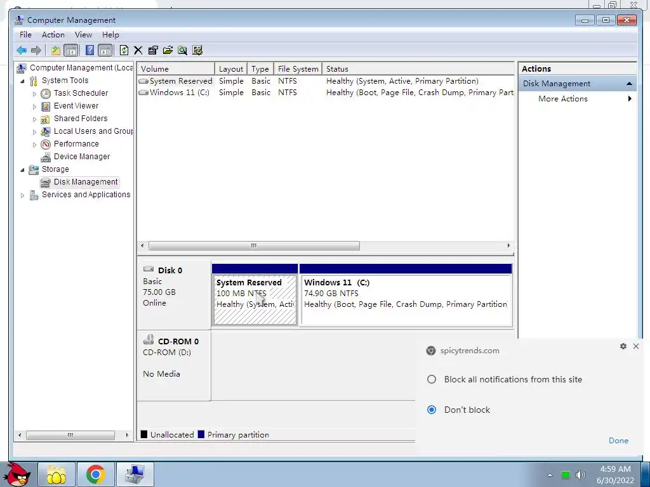Screen dimensions: 650x487
Task: Select the Windows 11 (C:) partition block
Action: tap(406, 295)
